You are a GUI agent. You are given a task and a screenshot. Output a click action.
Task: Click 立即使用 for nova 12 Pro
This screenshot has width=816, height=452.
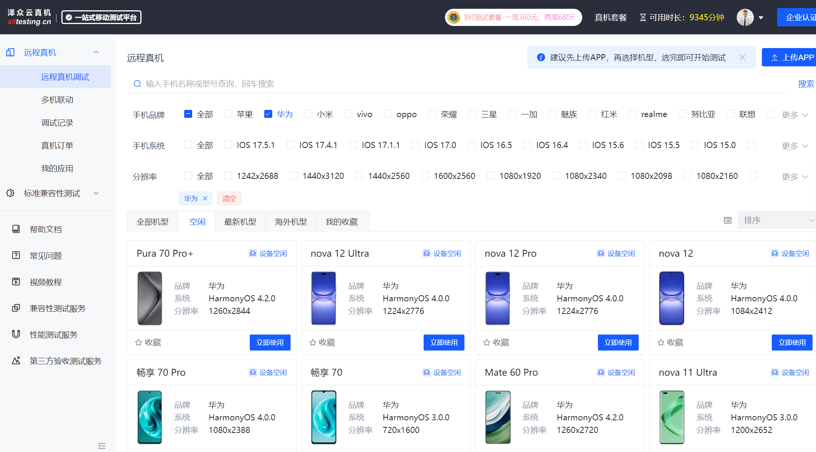pos(618,343)
